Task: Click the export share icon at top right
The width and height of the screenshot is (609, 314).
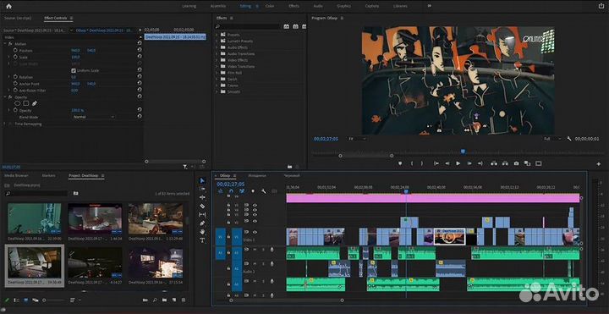Action: (x=601, y=6)
